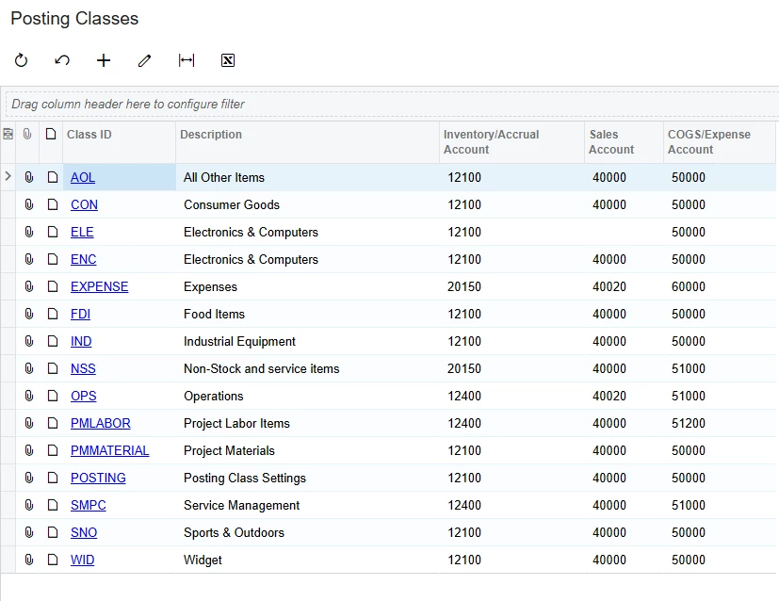Select the 'All Other Items' description cell
The width and height of the screenshot is (779, 601).
[x=307, y=177]
